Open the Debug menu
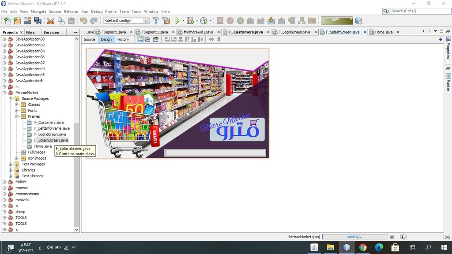 click(x=97, y=11)
